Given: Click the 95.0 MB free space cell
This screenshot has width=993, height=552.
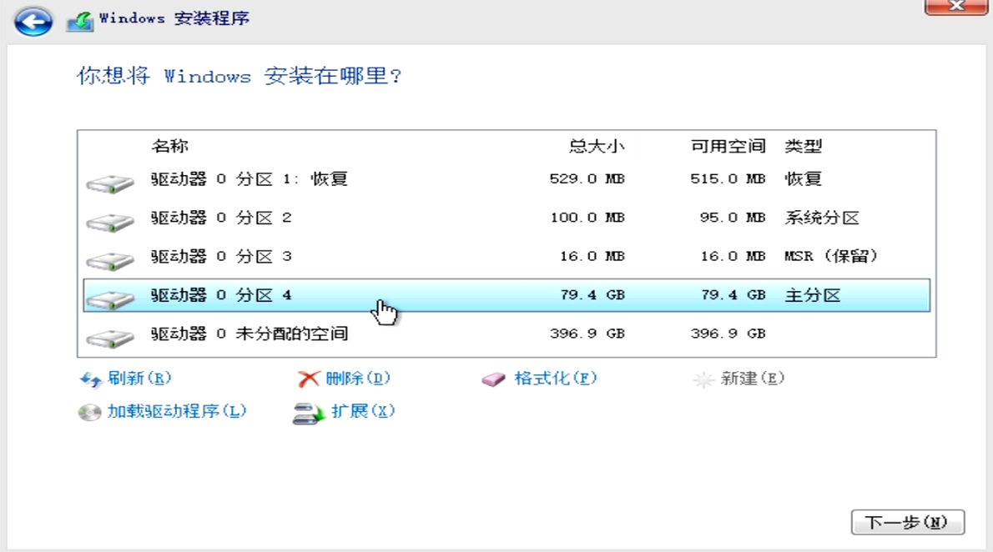Looking at the screenshot, I should pos(733,218).
